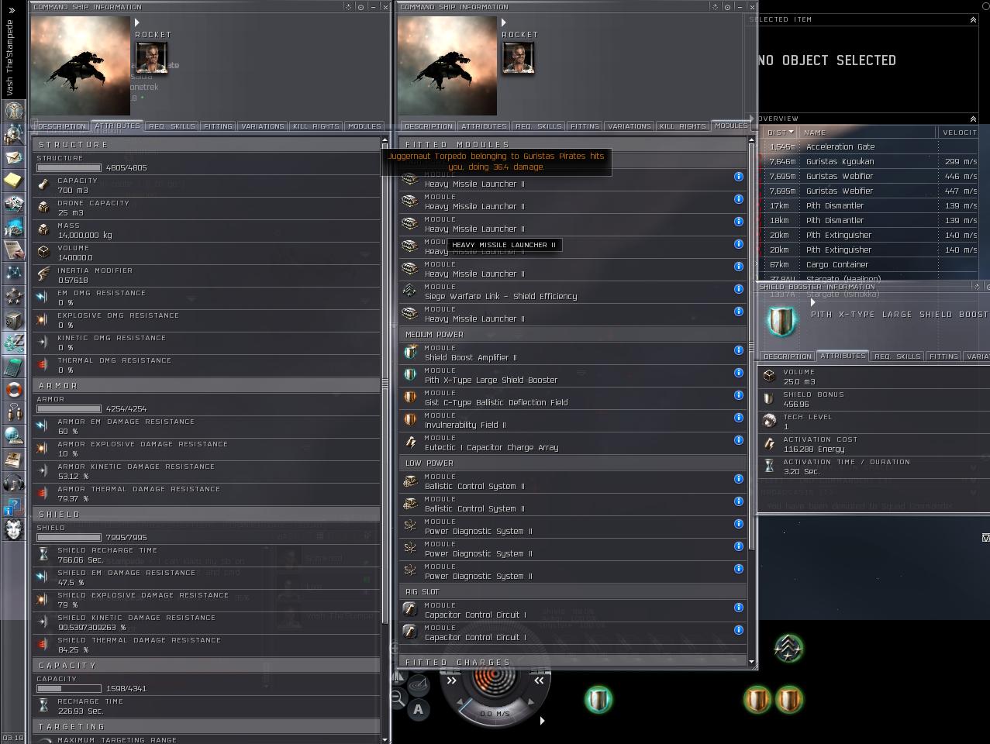Click the shield booster icon in the info window
The image size is (990, 744).
tap(782, 321)
